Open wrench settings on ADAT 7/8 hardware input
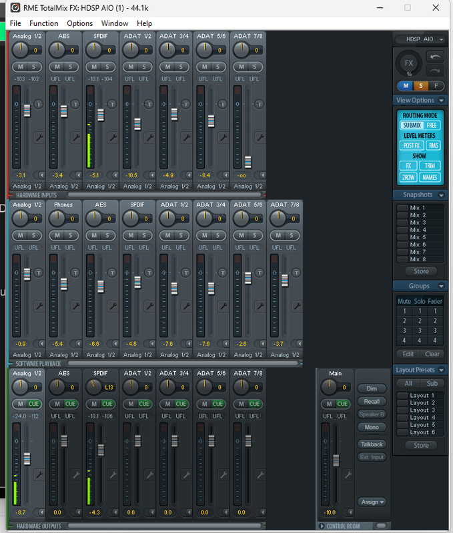 click(x=260, y=138)
